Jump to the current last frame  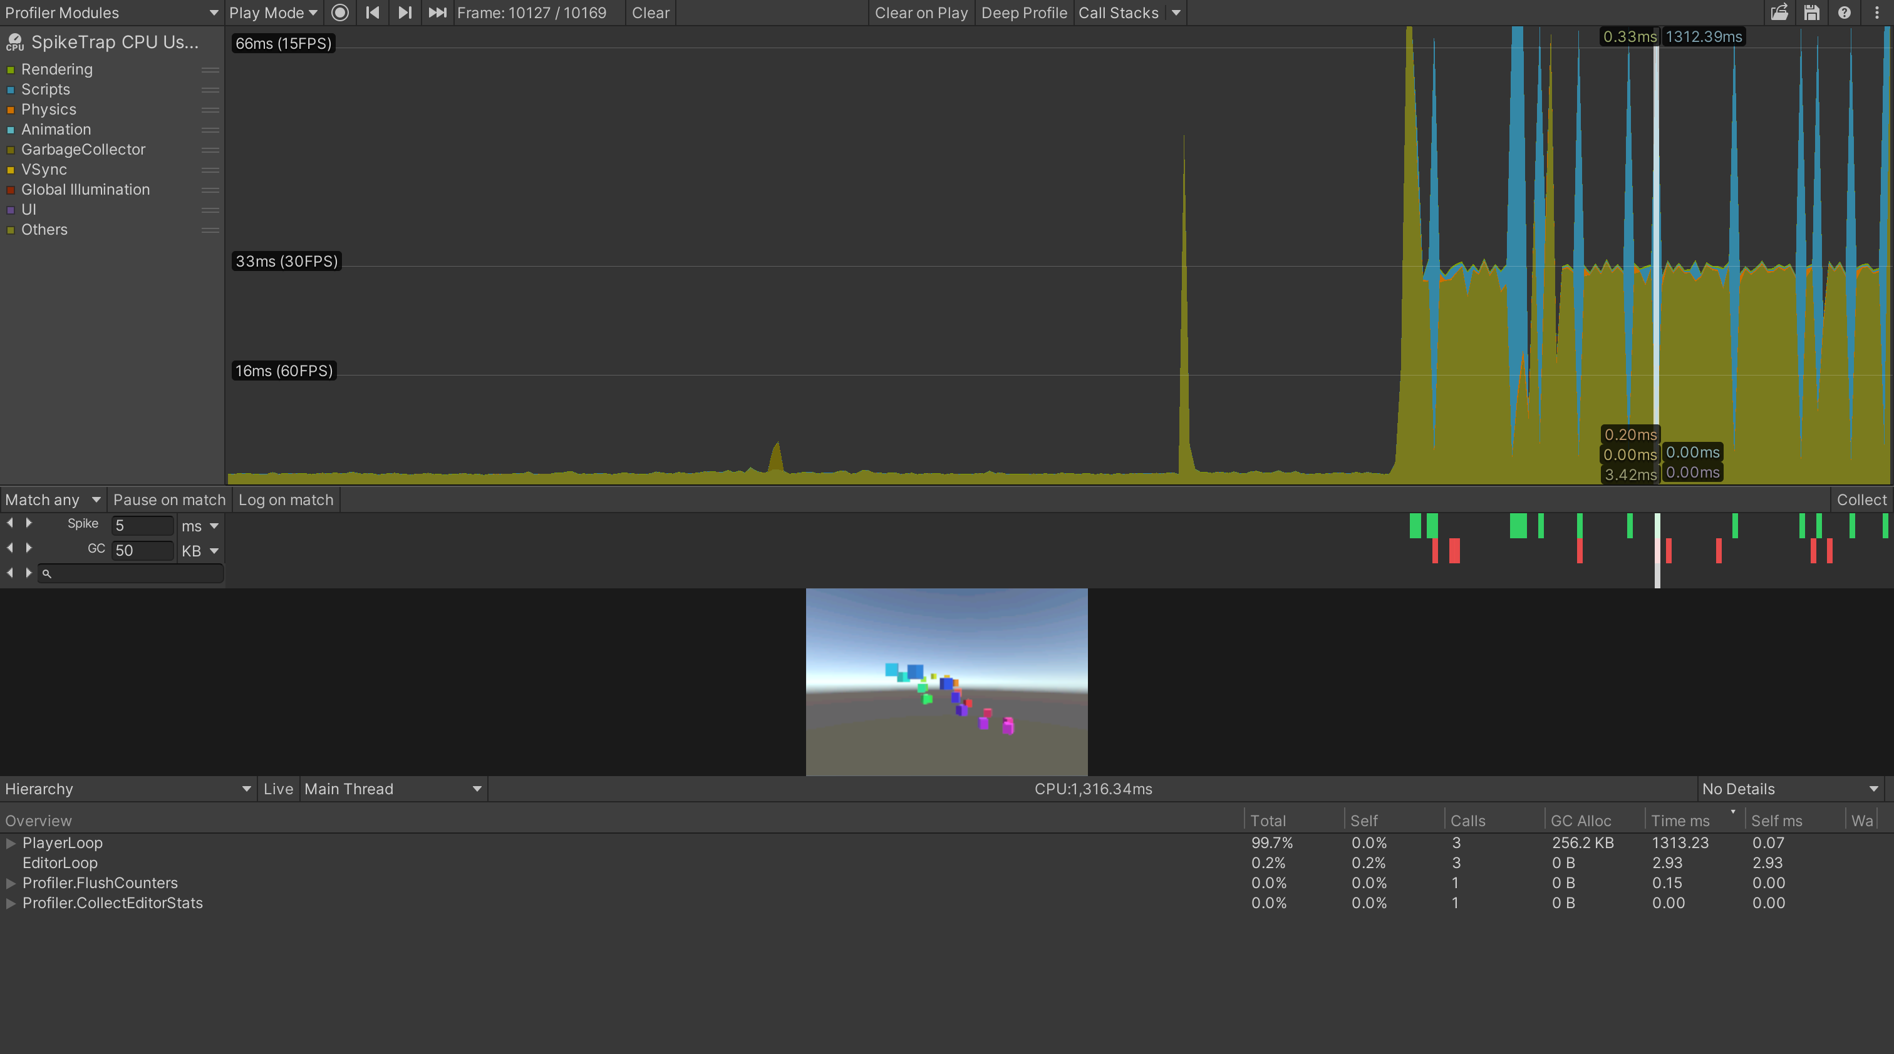tap(437, 13)
